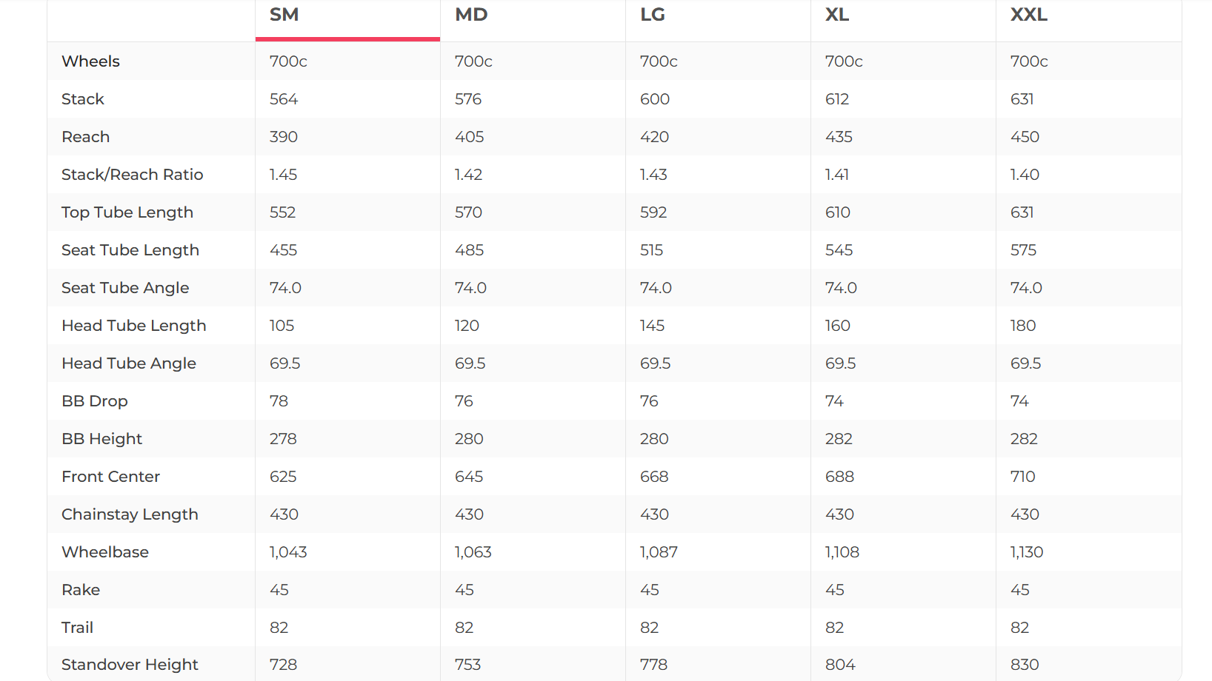Select the Chainstay Length row label
Image resolution: width=1212 pixels, height=681 pixels.
point(130,514)
